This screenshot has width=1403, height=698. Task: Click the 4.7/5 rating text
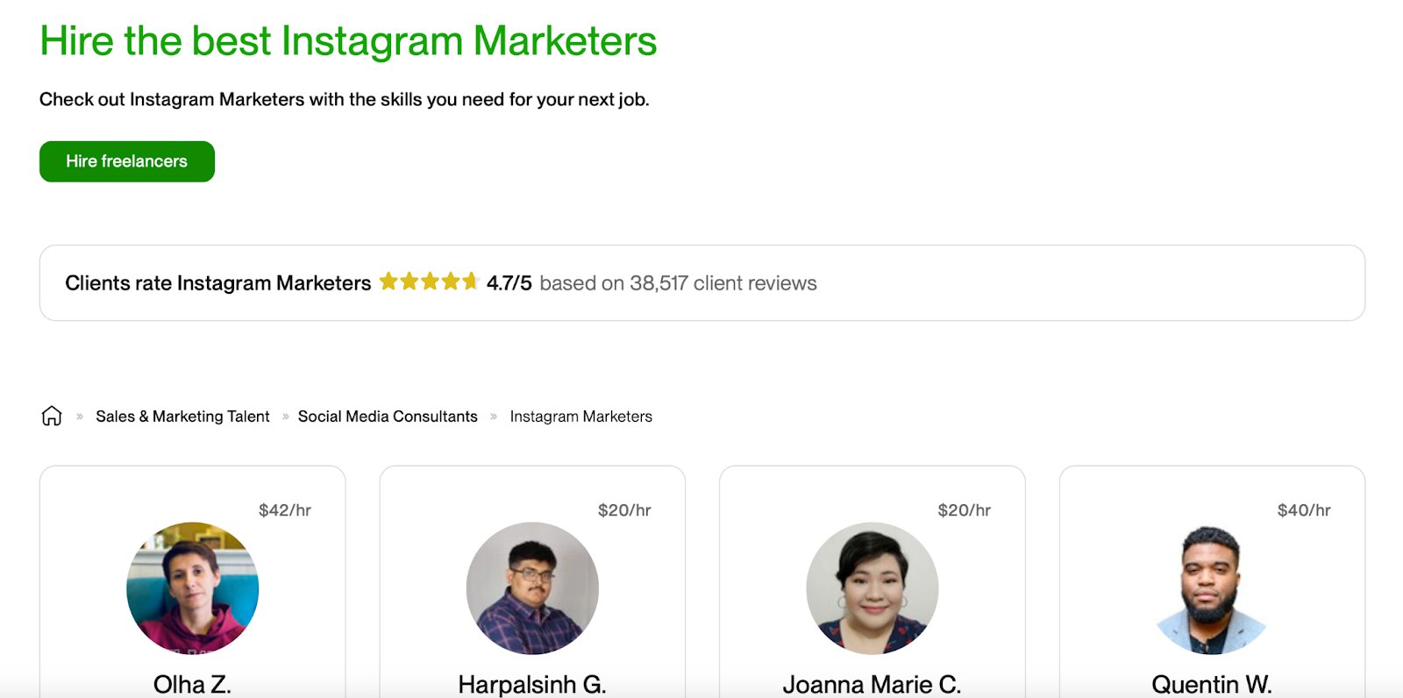pos(509,283)
